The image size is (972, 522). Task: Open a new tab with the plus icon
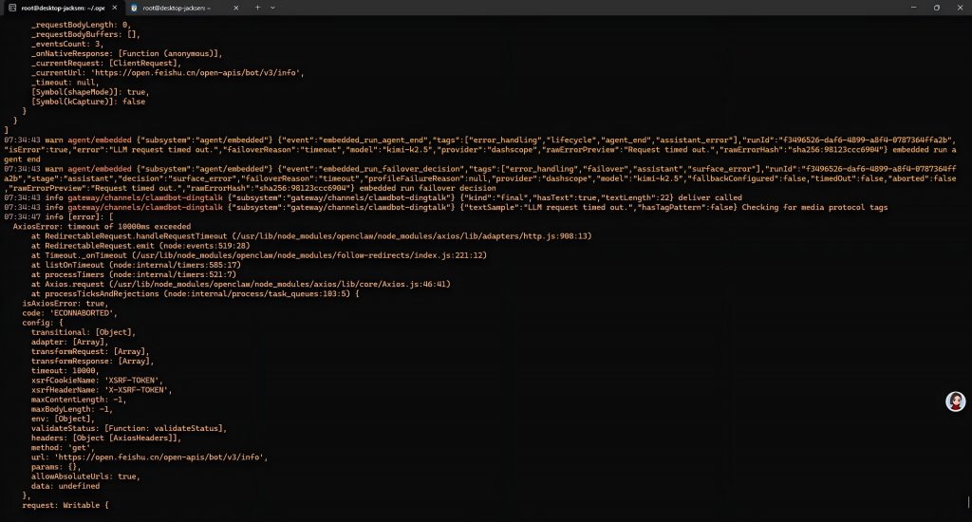(257, 8)
